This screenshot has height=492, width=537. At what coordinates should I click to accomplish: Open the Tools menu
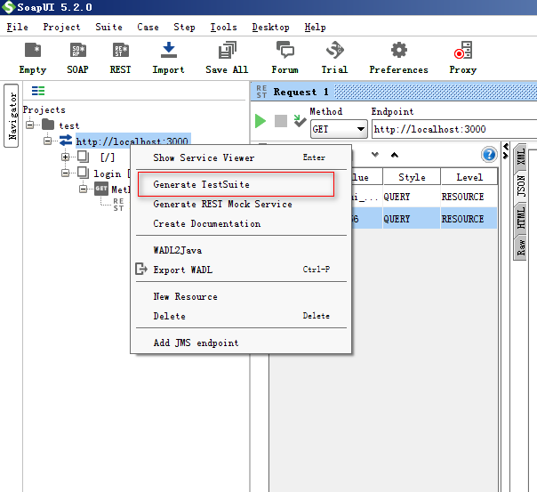coord(224,27)
